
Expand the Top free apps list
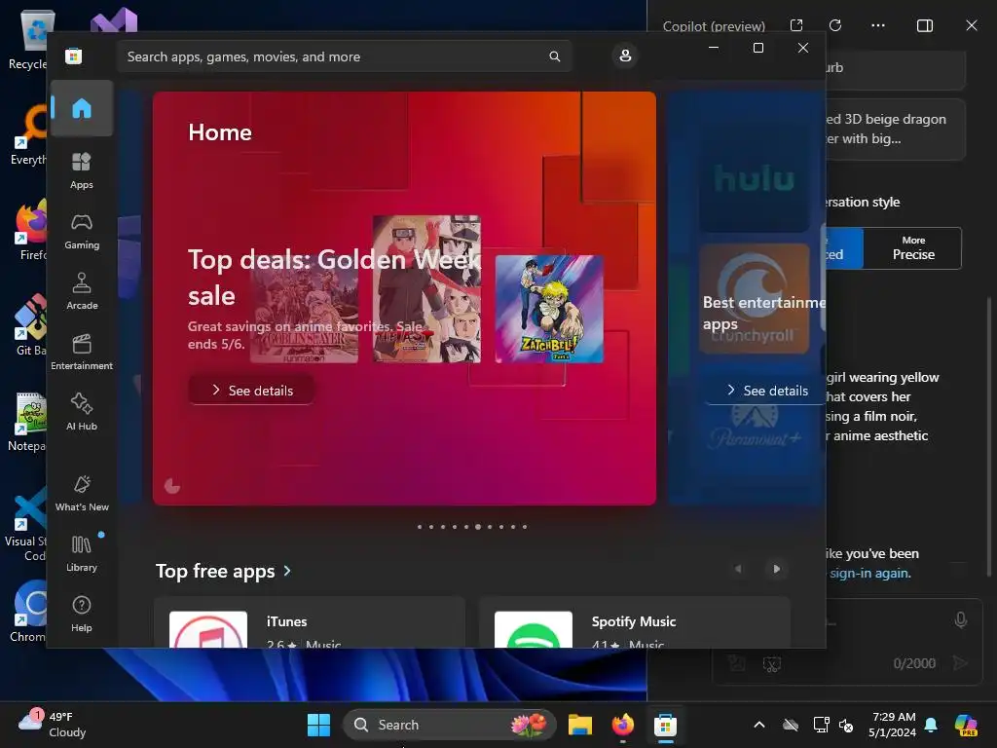[223, 571]
